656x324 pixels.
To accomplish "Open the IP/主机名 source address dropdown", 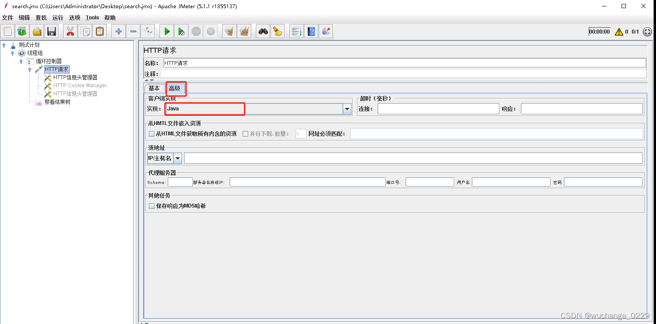I will [178, 158].
